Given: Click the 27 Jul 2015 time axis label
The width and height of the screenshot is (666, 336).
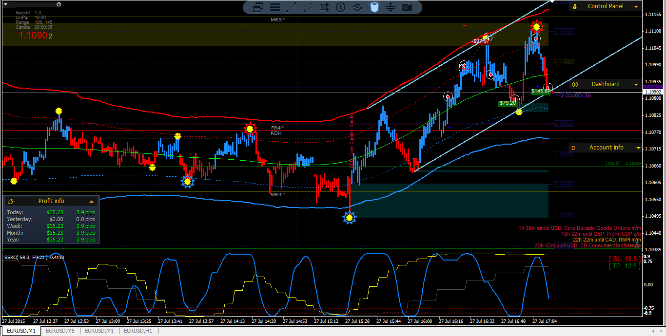Looking at the screenshot, I should (x=13, y=321).
